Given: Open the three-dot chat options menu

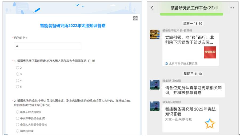Looking at the screenshot, I should (231, 8).
